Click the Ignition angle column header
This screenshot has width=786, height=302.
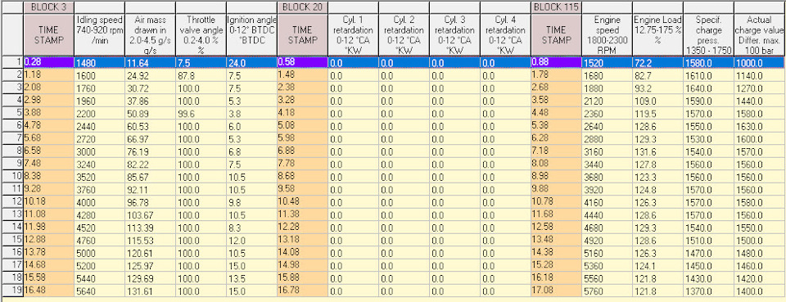pos(251,34)
